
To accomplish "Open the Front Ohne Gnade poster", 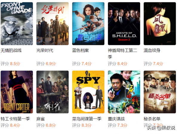I will point(17,24).
